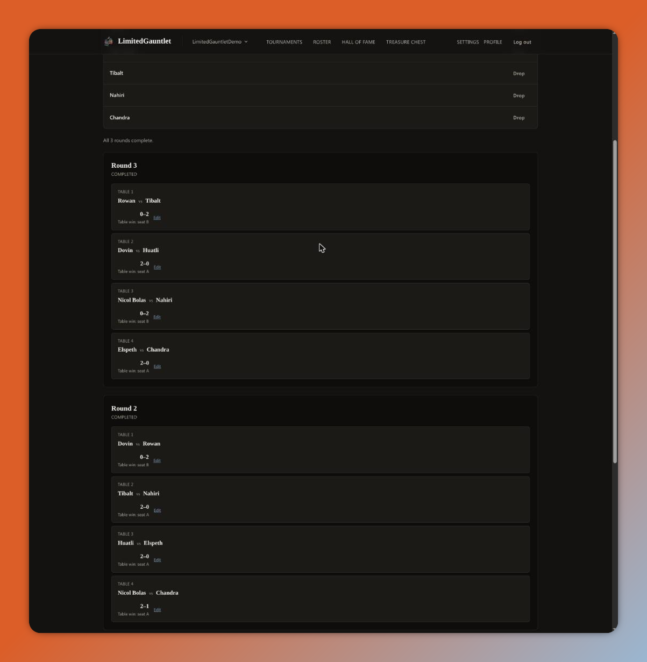The image size is (647, 662).
Task: Edit Round 3 Nicol Bolas vs Nahiri result
Action: pyautogui.click(x=157, y=317)
